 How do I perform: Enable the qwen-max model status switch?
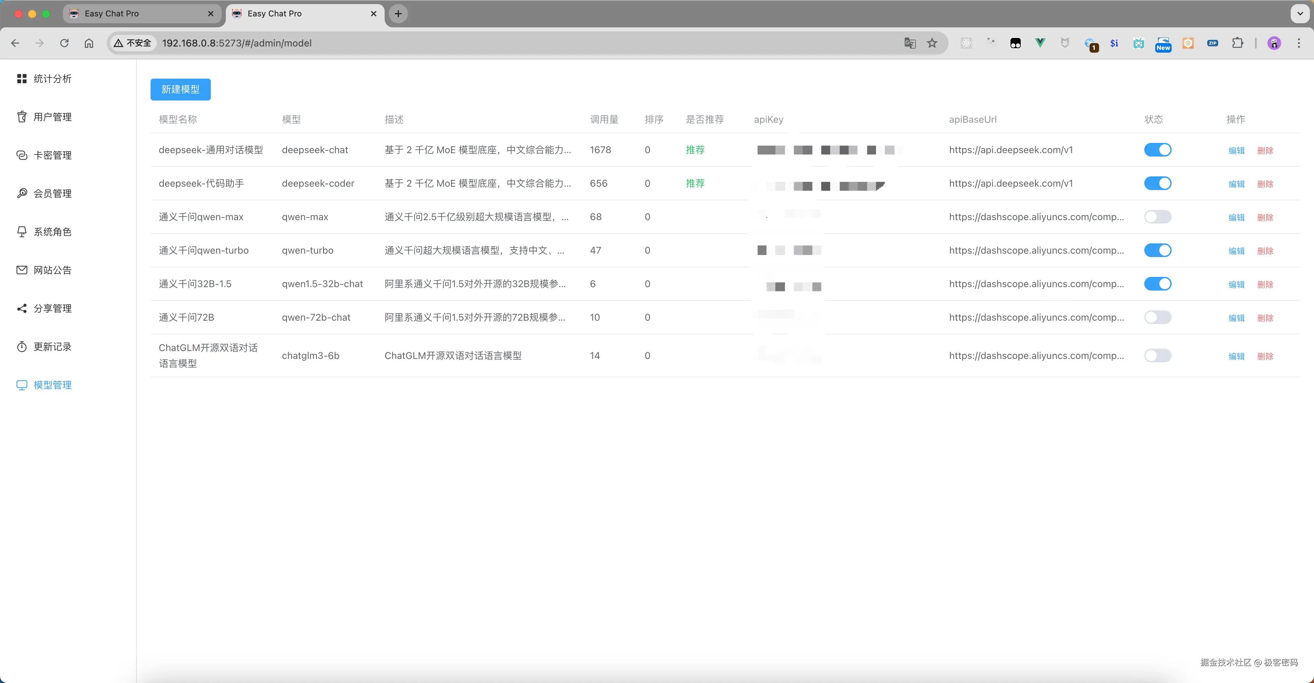1157,217
